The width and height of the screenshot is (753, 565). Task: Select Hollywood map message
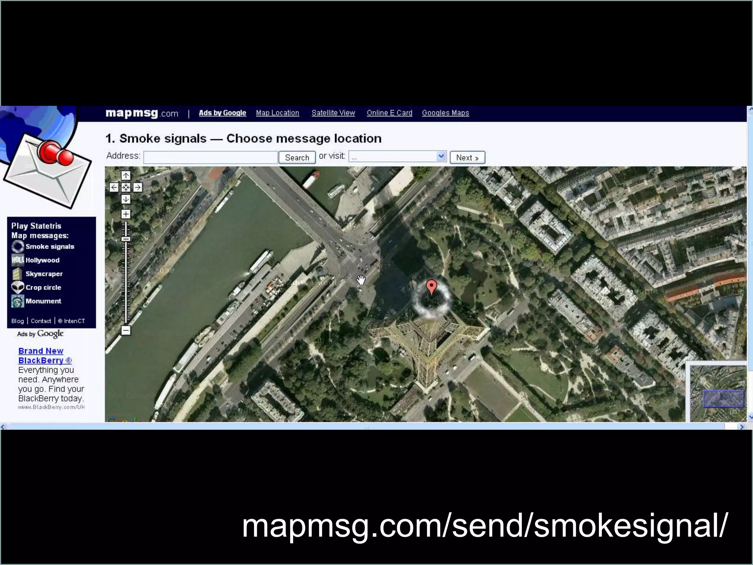coord(42,260)
